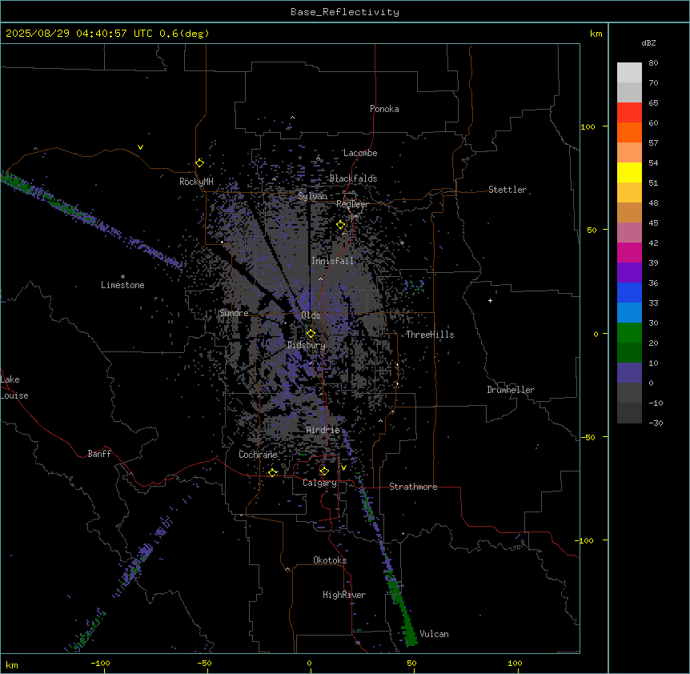Click the Sylvan label on map
690x674 pixels.
(312, 196)
